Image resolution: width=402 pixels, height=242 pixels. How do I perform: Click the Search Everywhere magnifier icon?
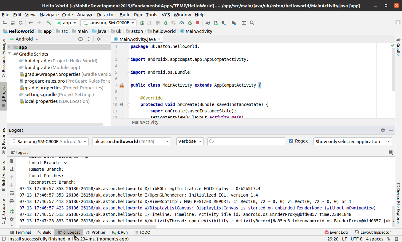[x=252, y=23]
